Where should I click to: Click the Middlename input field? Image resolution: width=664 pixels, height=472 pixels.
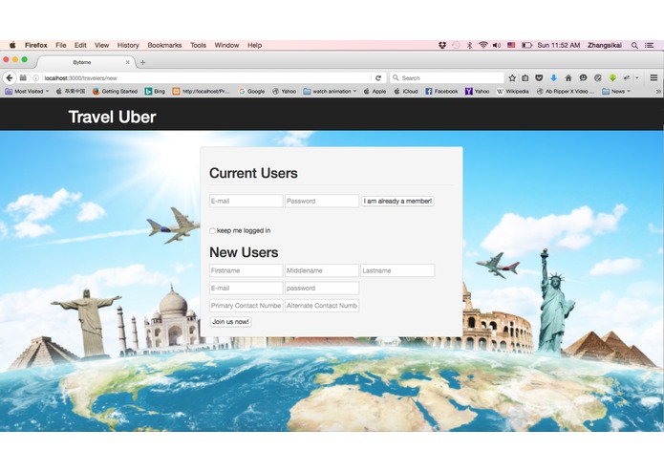[x=322, y=270]
